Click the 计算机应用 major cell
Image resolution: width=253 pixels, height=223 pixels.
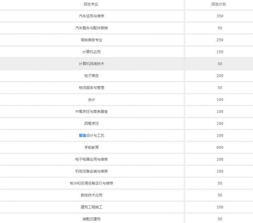[91, 52]
